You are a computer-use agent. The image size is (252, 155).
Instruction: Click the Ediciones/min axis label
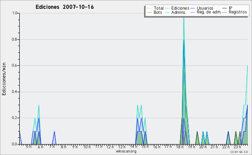click(4, 79)
